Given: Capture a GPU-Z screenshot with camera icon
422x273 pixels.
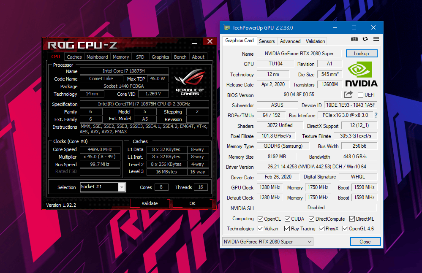Looking at the screenshot, I should [354, 38].
